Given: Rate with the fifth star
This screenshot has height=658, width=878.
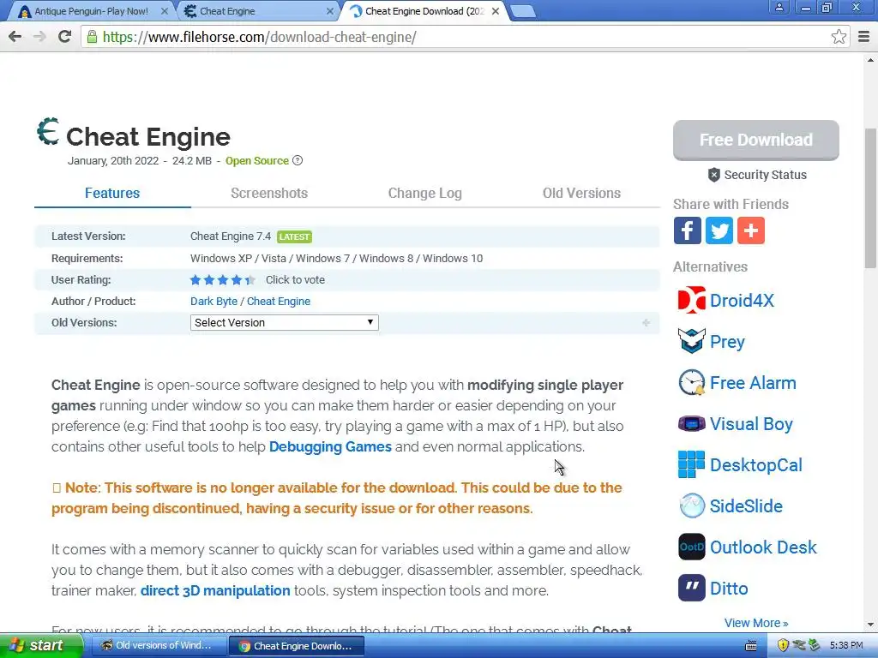Looking at the screenshot, I should click(250, 280).
